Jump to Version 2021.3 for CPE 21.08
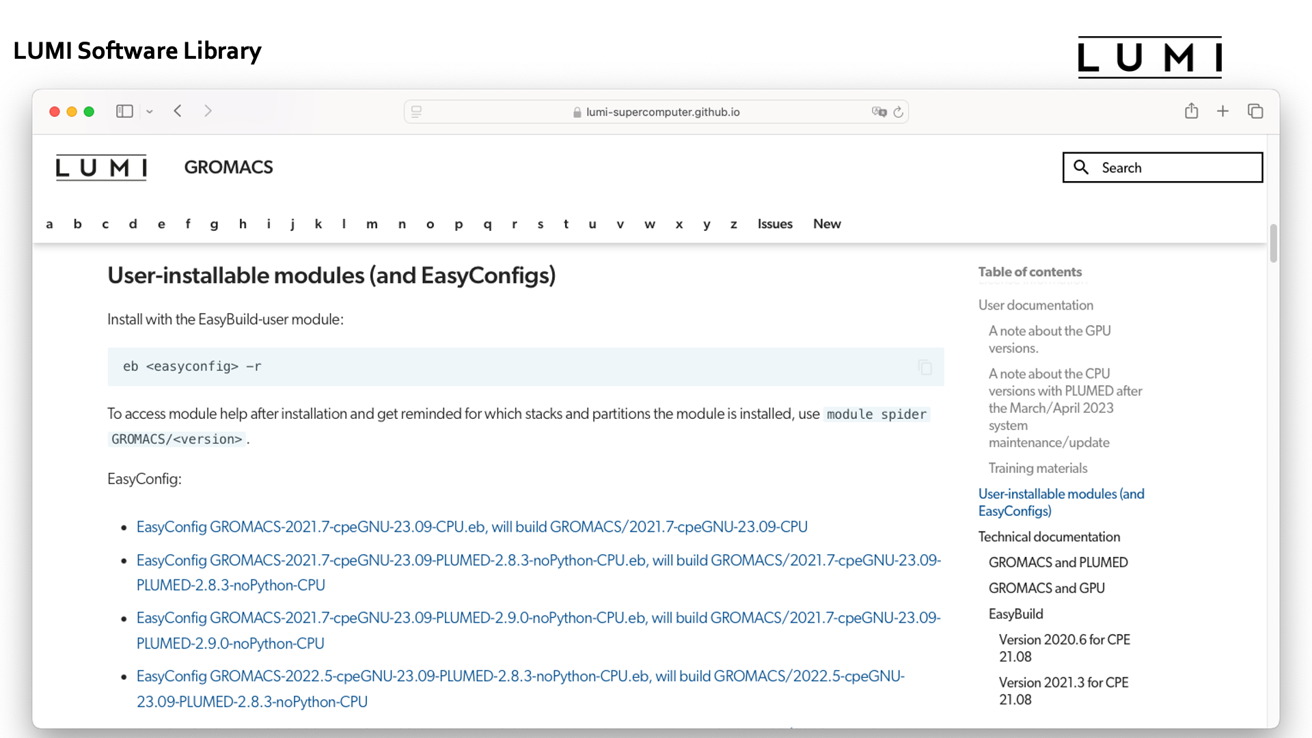This screenshot has height=738, width=1312. [1063, 691]
